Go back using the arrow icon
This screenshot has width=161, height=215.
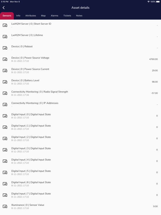tap(4, 8)
